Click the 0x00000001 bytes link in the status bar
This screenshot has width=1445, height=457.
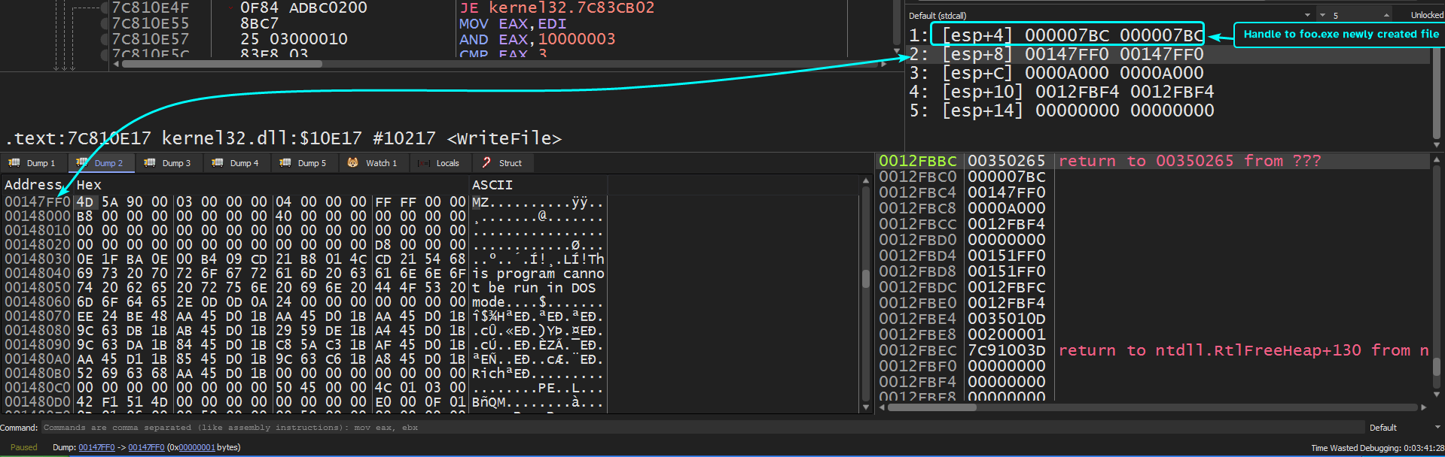[197, 447]
